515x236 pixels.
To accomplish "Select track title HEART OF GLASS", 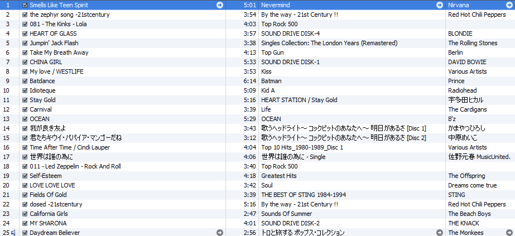I will coord(53,33).
